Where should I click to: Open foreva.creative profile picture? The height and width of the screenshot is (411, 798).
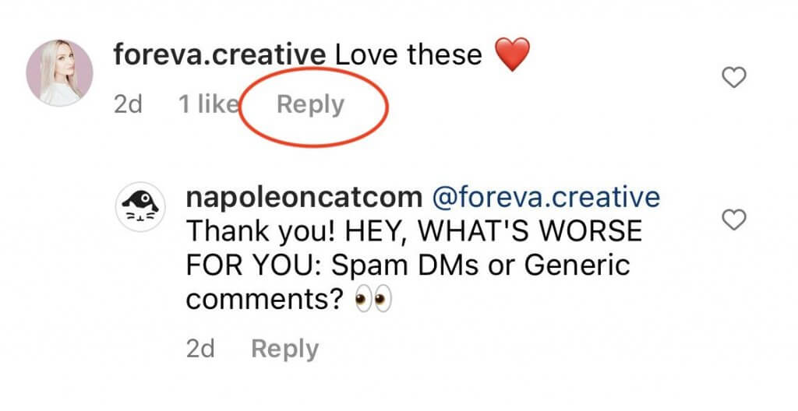(60, 74)
